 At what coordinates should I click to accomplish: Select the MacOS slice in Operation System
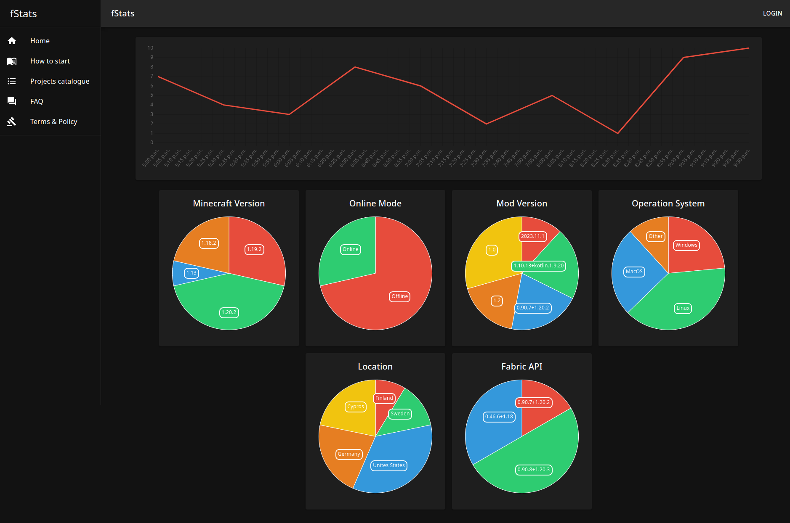(634, 272)
